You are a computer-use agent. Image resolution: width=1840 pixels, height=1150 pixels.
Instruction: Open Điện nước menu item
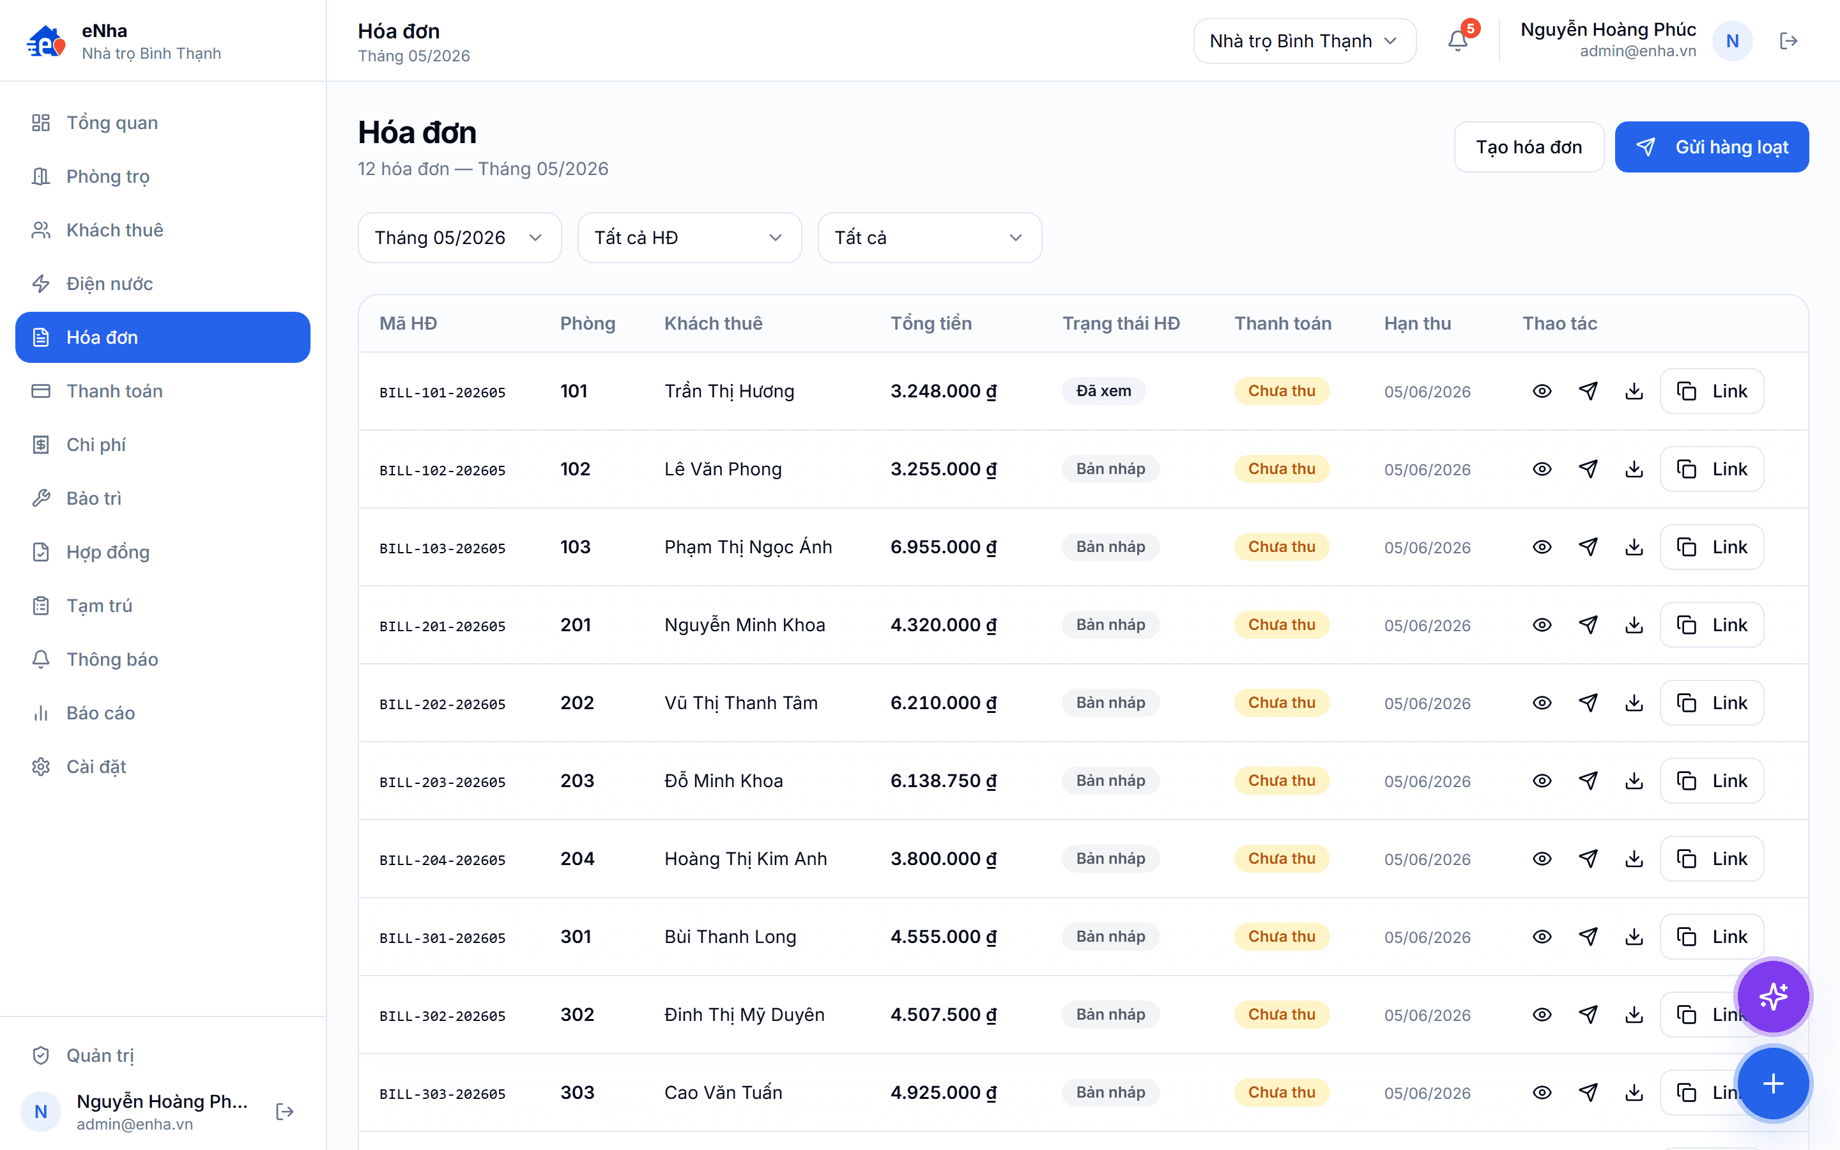pos(163,284)
